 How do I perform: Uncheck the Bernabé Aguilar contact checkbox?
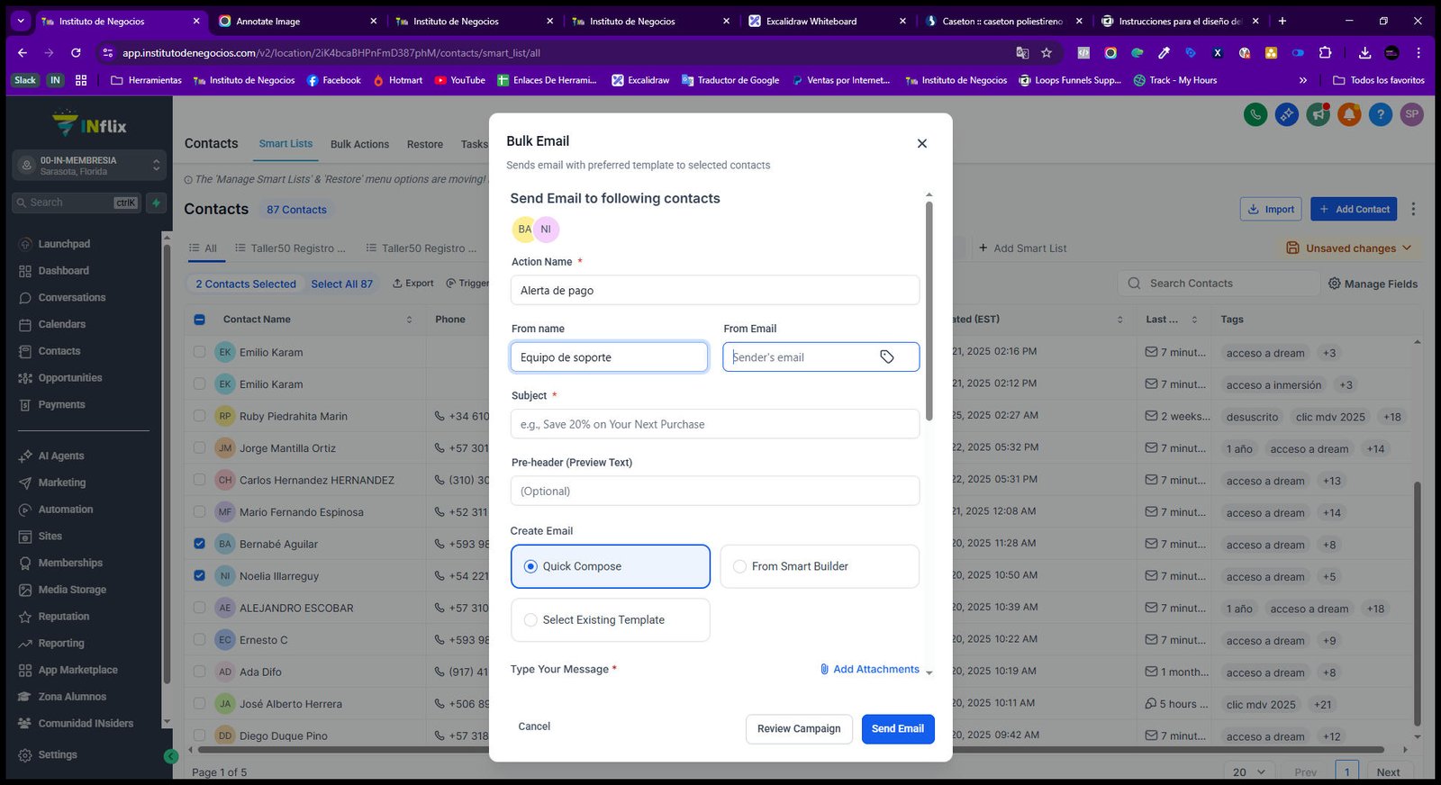click(x=200, y=544)
